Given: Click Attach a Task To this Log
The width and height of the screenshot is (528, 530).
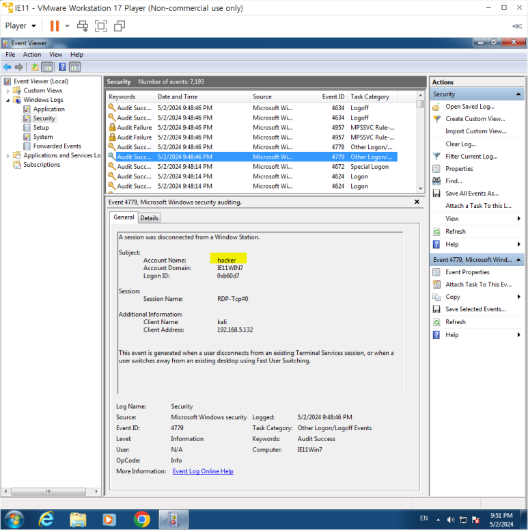Looking at the screenshot, I should tap(478, 206).
